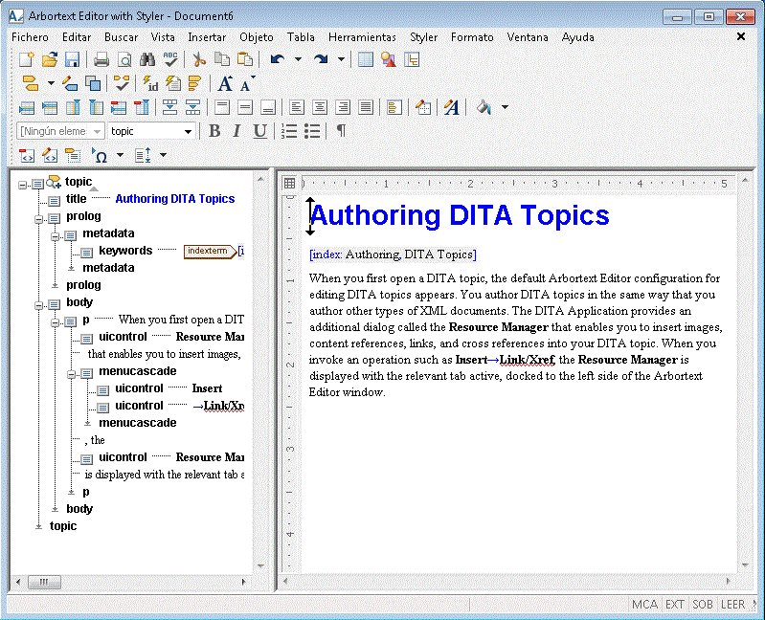Click the ruler table grid button

point(289,184)
